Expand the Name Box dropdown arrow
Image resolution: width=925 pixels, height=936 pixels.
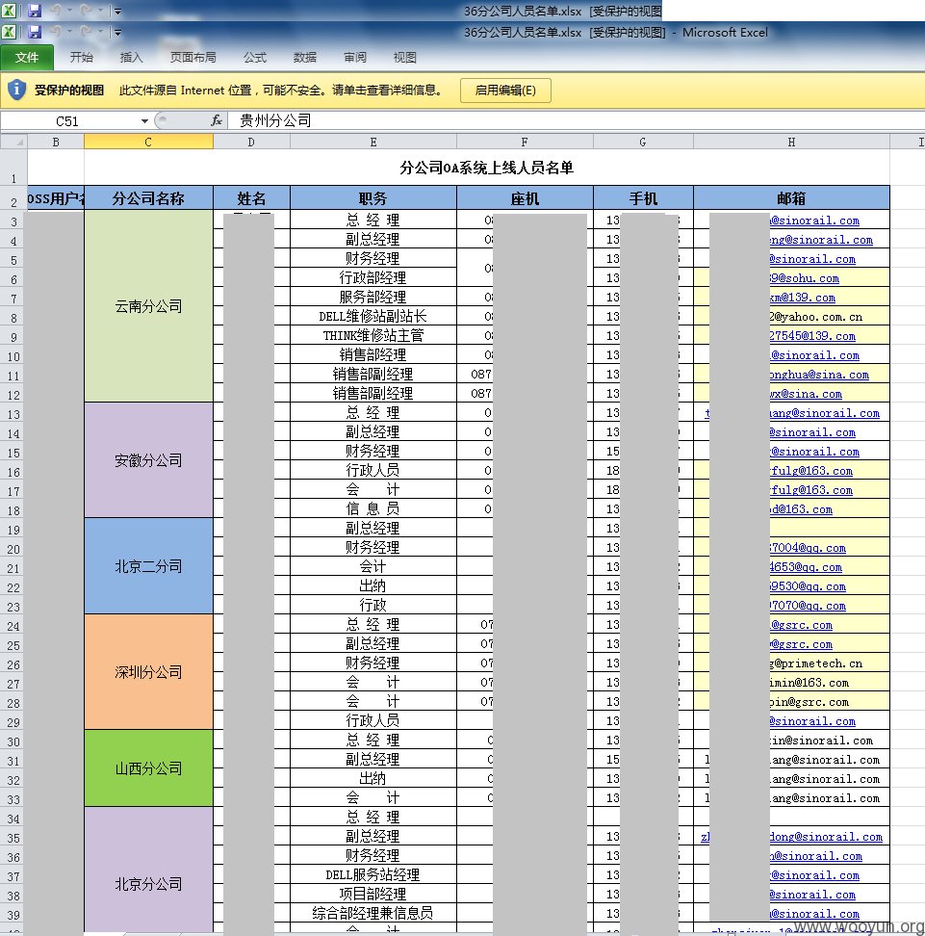(x=144, y=121)
